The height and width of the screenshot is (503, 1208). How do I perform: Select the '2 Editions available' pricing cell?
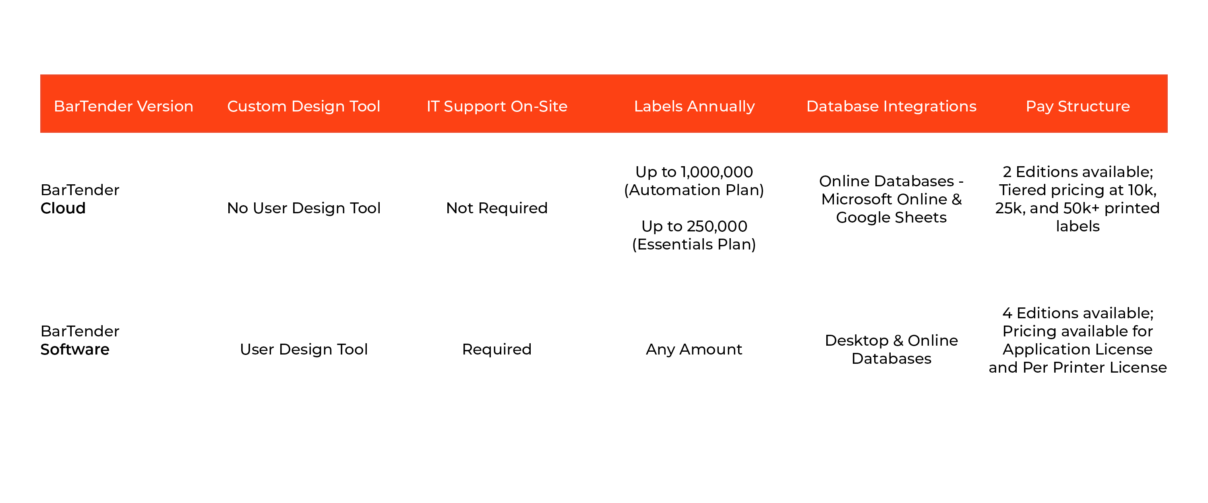coord(1078,172)
